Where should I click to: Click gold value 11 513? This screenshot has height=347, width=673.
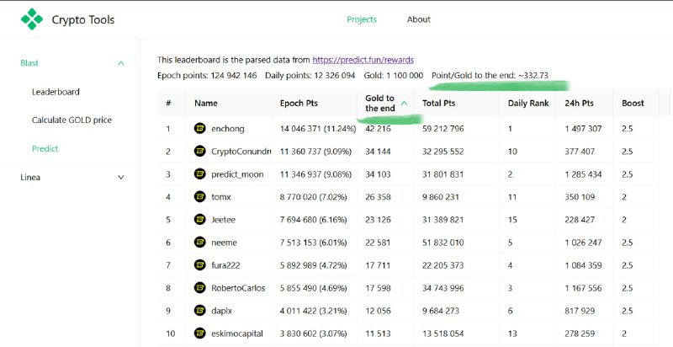point(378,334)
